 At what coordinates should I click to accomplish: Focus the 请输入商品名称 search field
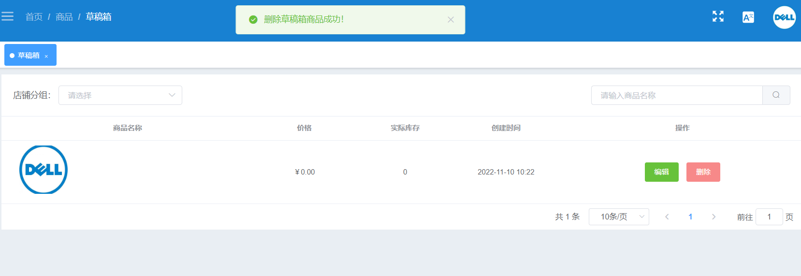(677, 95)
